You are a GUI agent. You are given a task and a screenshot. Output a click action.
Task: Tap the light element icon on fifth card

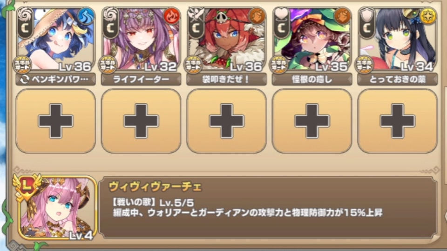(x=427, y=16)
